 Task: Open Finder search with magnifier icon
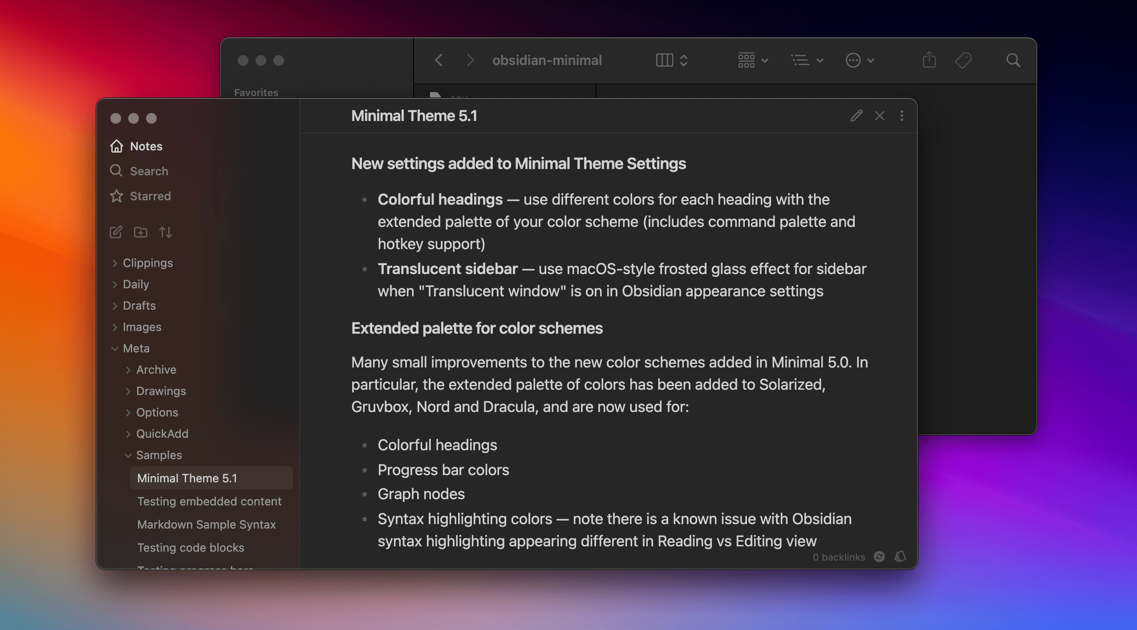pyautogui.click(x=1013, y=60)
